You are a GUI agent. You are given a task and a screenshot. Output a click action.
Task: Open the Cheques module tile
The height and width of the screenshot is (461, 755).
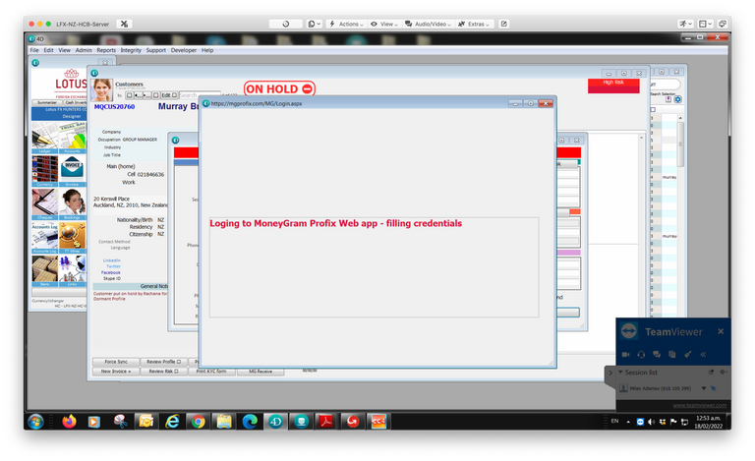[x=45, y=204]
